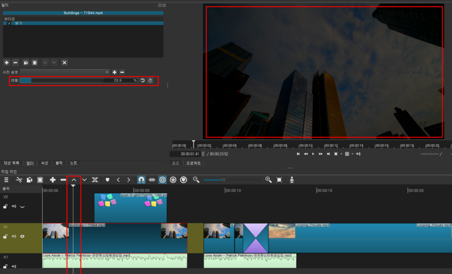Switch to the 재생 목록 tab
The height and width of the screenshot is (274, 452).
pos(12,163)
